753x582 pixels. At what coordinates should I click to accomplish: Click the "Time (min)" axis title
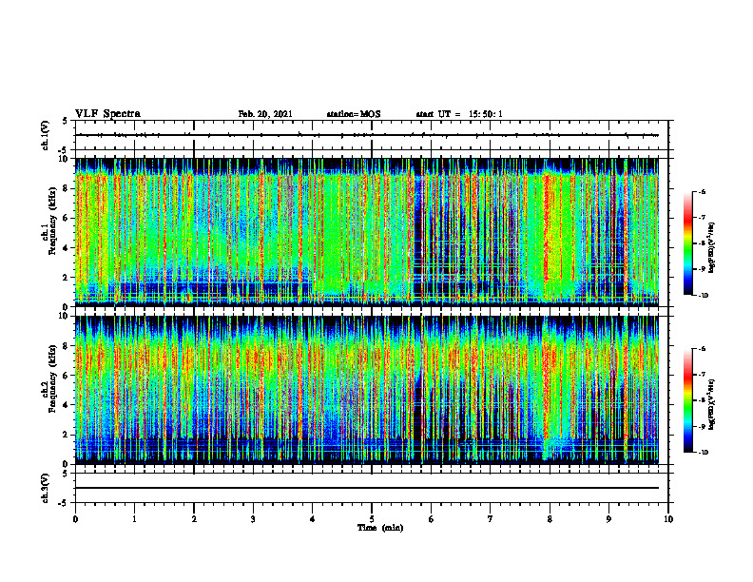380,528
